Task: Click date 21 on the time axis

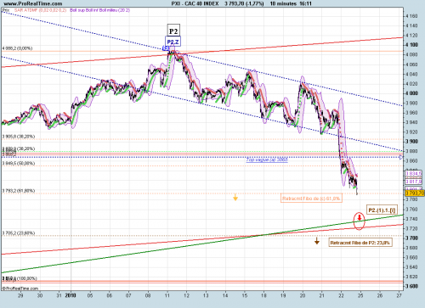Action: (321, 295)
